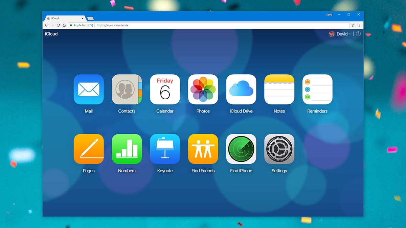Click the Numbers label text
This screenshot has width=406, height=228.
[x=127, y=171]
